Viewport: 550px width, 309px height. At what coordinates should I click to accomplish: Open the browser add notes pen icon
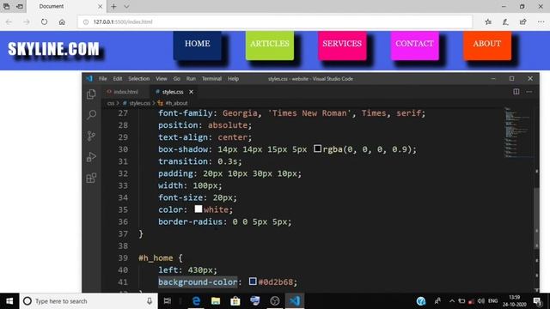click(505, 21)
